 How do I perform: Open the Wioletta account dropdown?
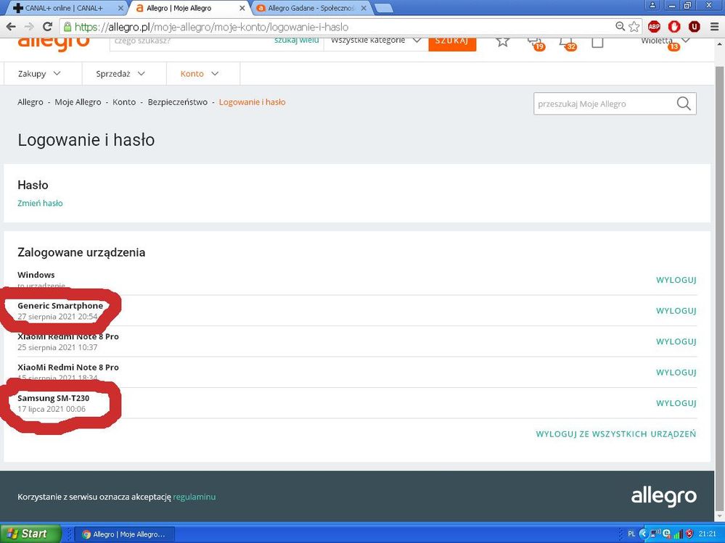click(x=665, y=41)
